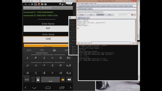Viewport: 162px width, 91px height.
Task: Tap the Android home navigation button
Action: pos(48,88)
